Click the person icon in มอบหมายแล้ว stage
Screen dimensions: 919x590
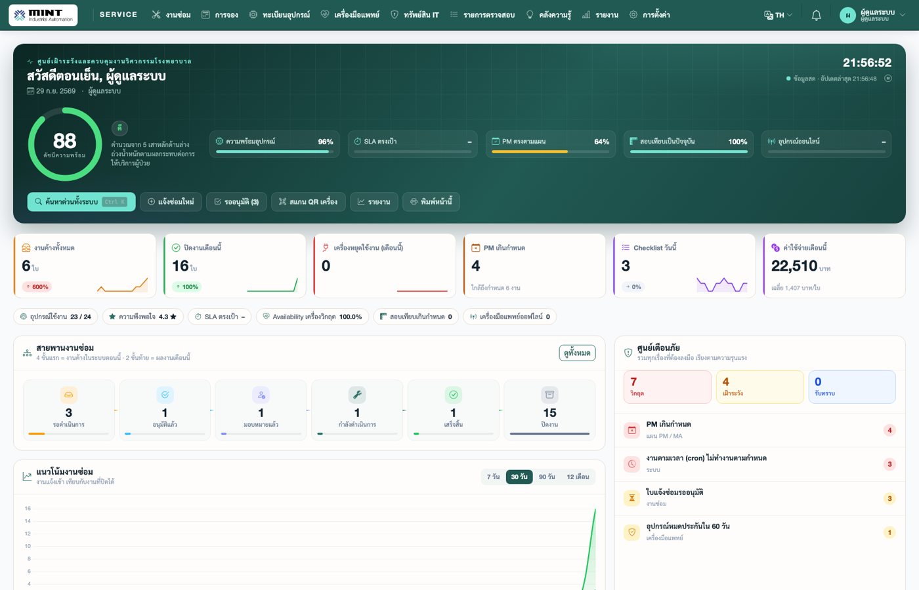261,395
